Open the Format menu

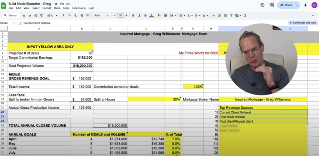click(47, 8)
